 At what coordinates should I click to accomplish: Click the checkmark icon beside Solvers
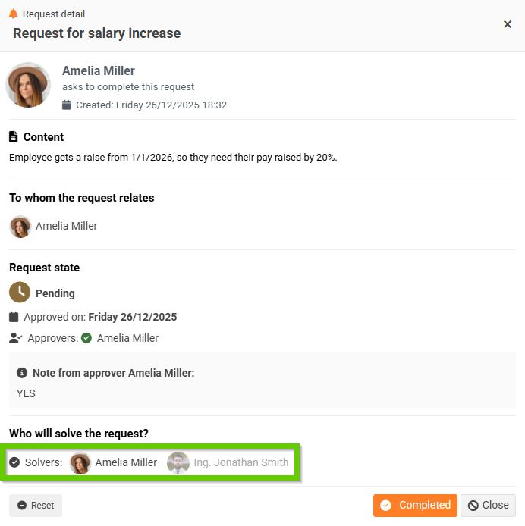pyautogui.click(x=14, y=462)
